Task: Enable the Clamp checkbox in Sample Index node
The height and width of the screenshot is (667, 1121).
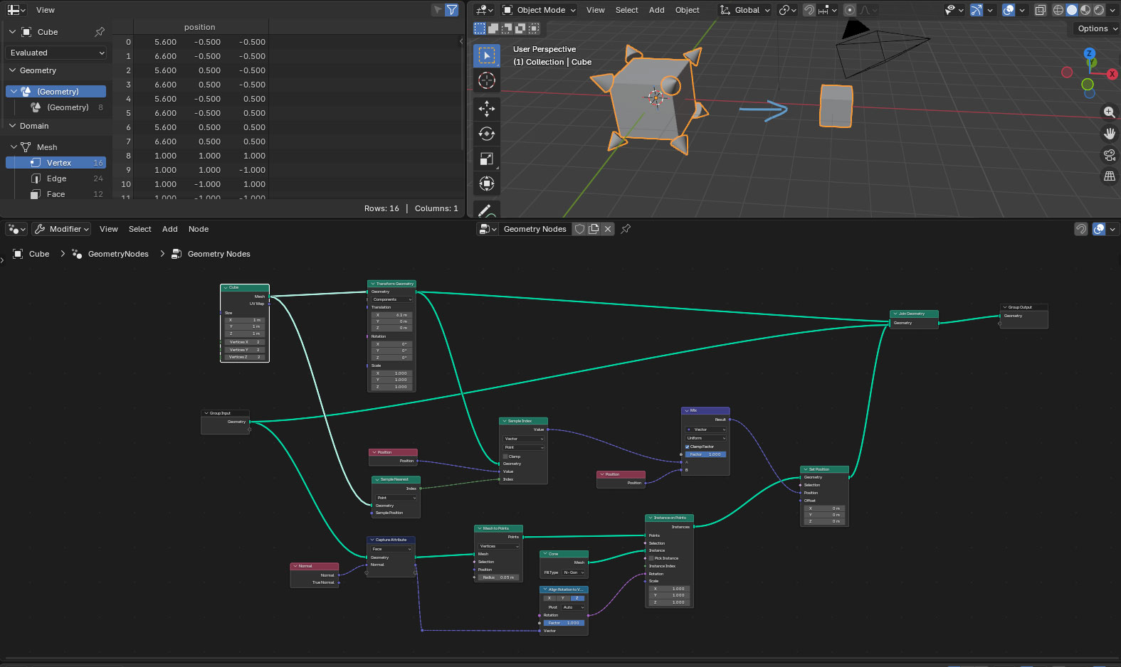Action: 506,457
